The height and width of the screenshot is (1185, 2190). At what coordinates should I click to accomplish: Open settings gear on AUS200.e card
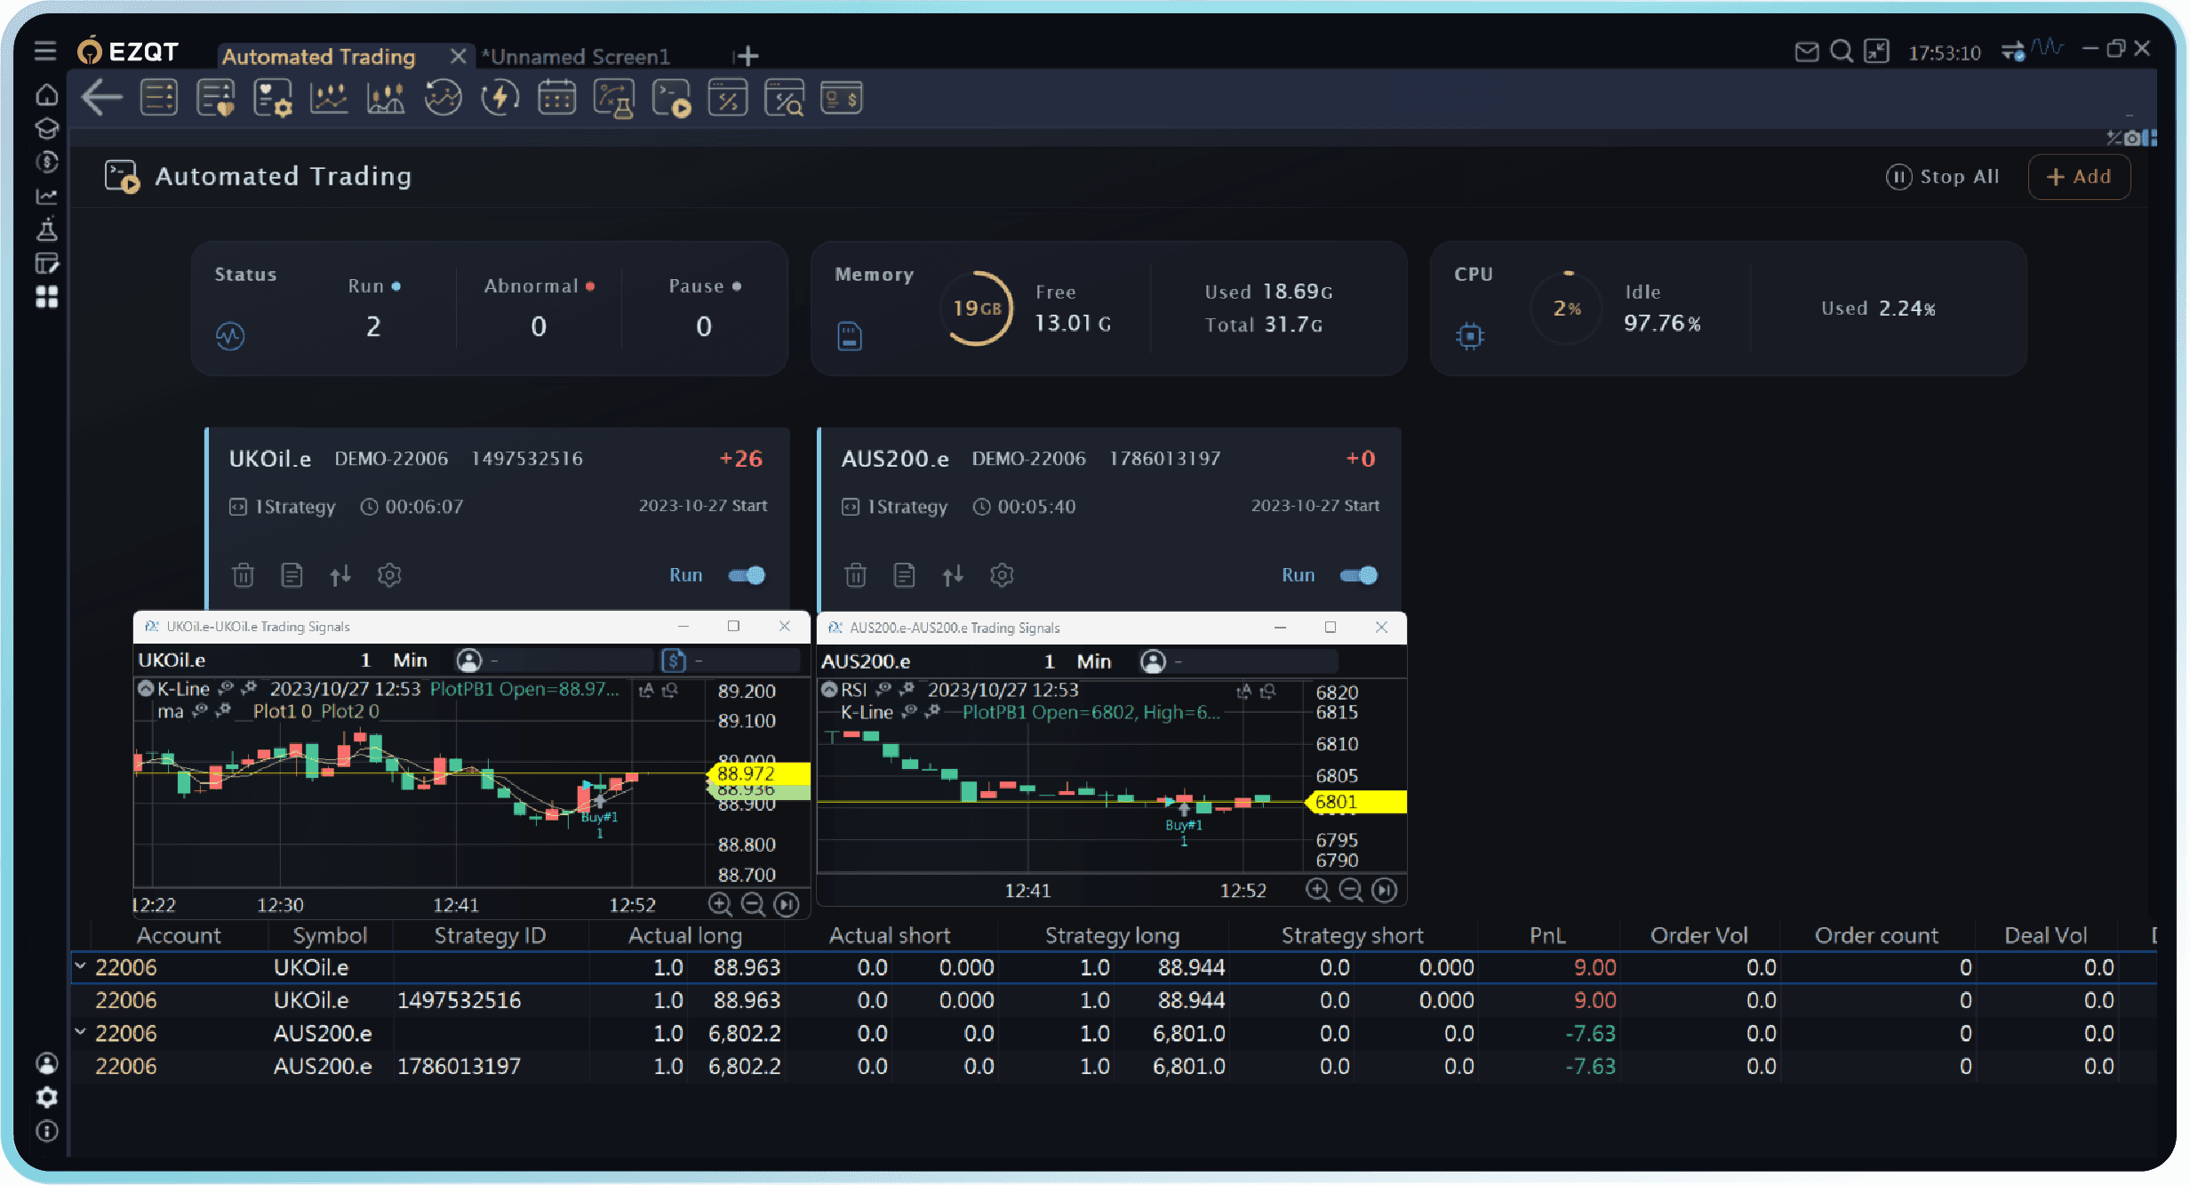[1002, 576]
